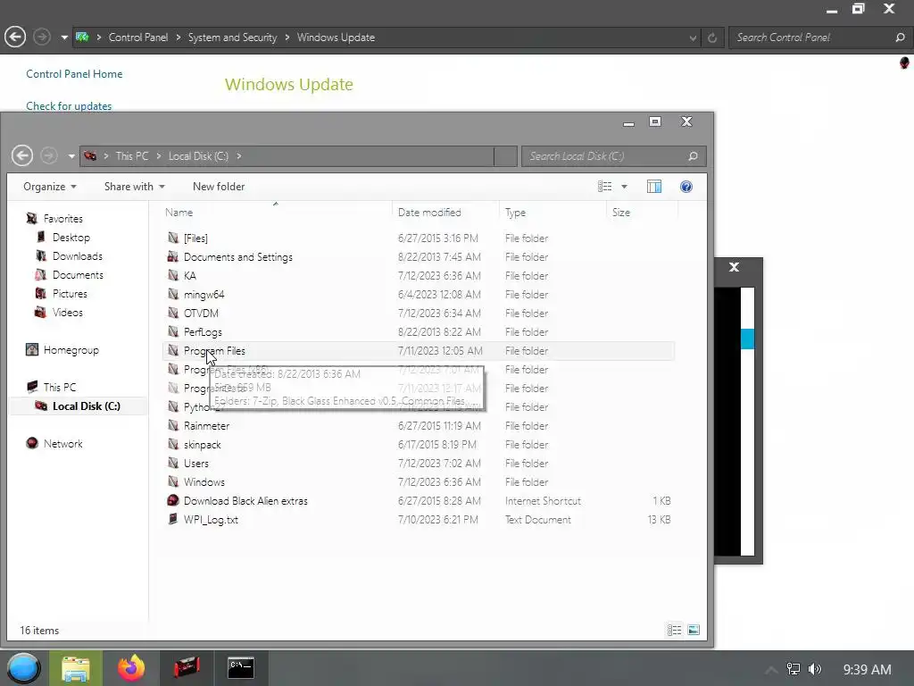Go to Pictures in navigation pane
Image resolution: width=914 pixels, height=686 pixels.
[x=70, y=293]
